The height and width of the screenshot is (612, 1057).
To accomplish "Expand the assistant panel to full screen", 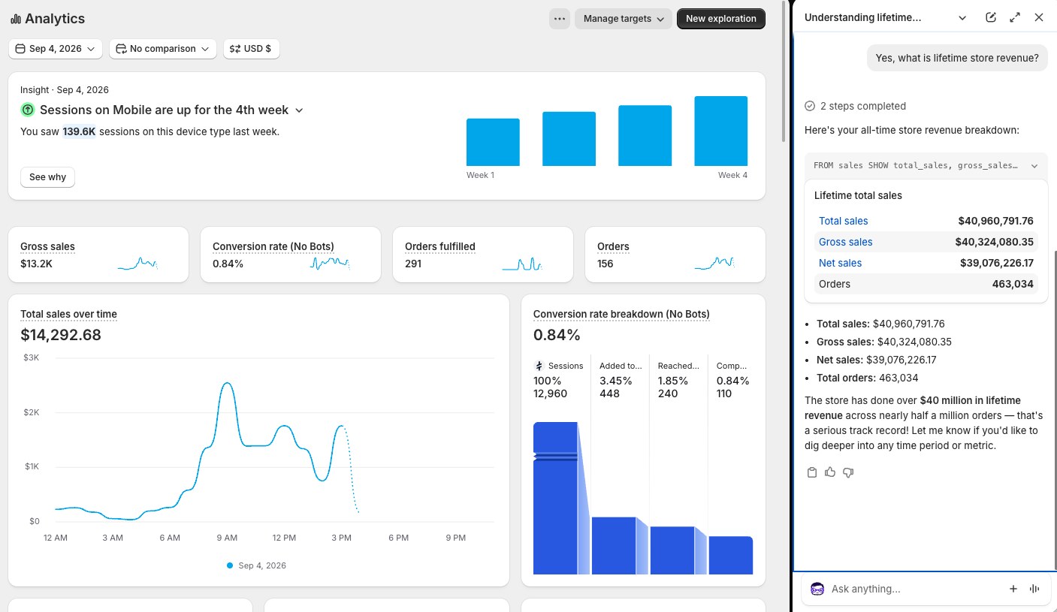I will (1015, 17).
